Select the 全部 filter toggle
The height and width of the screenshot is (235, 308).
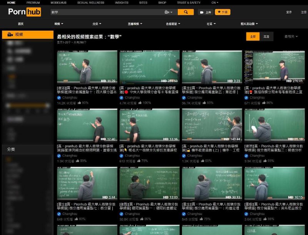[x=253, y=37]
